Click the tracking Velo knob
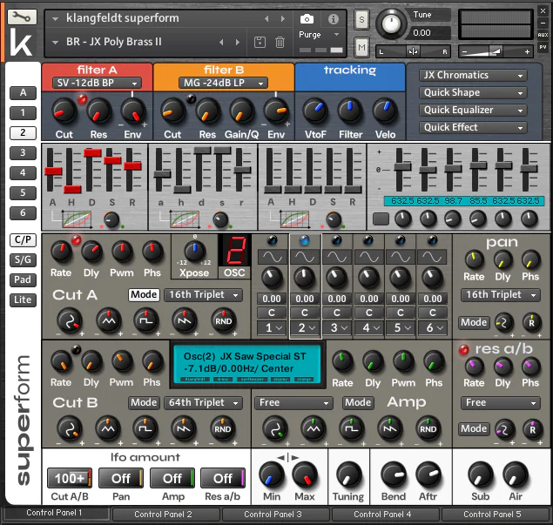This screenshot has height=525, width=553. pos(385,111)
